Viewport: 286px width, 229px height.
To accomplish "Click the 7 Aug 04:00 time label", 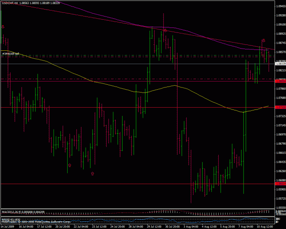I will (246, 227).
